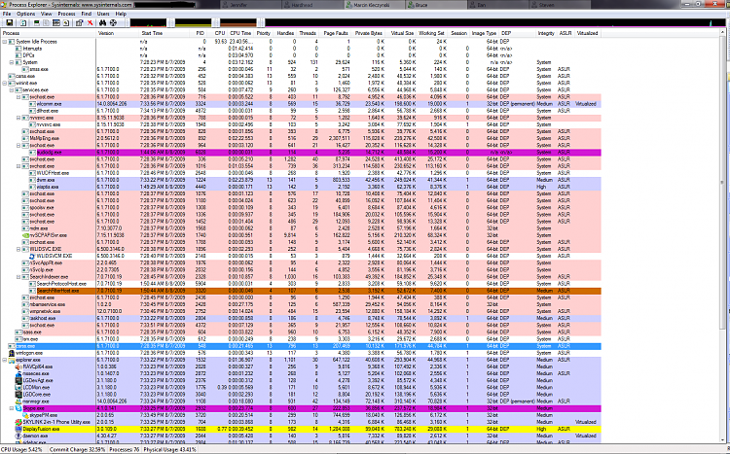Click the DisplayFusion.exe process icon

[x=18, y=429]
